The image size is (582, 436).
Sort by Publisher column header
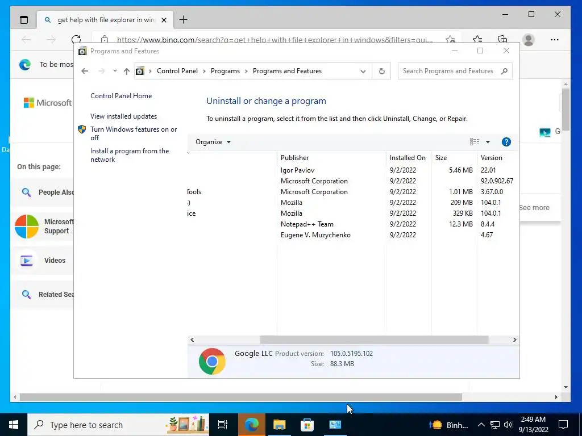(331, 158)
